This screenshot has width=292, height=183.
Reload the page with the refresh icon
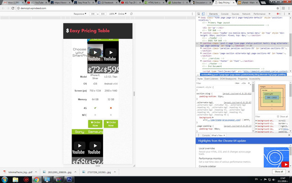click(x=13, y=8)
